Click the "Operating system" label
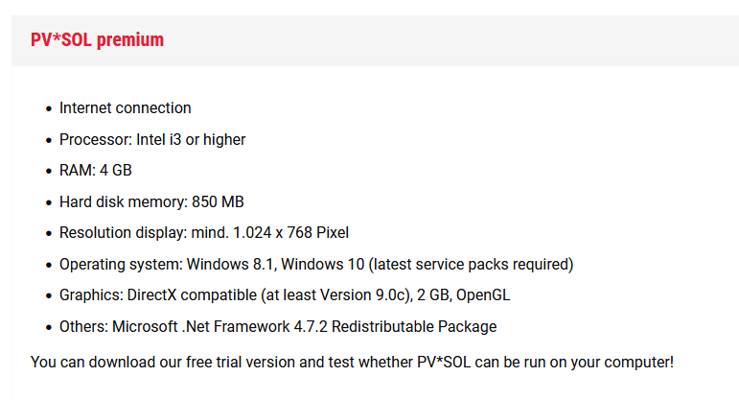The height and width of the screenshot is (400, 739). [x=120, y=265]
